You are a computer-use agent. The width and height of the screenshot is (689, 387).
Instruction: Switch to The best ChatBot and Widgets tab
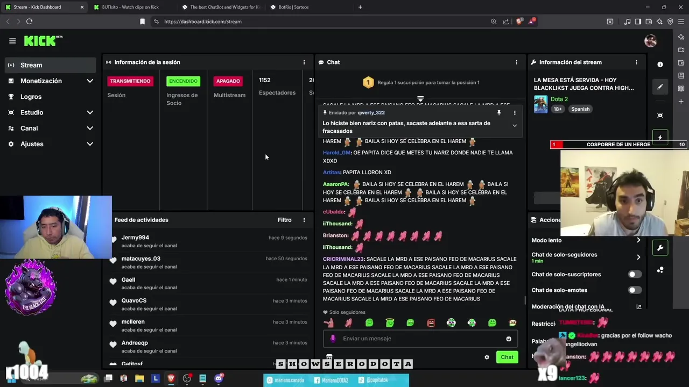(x=221, y=7)
